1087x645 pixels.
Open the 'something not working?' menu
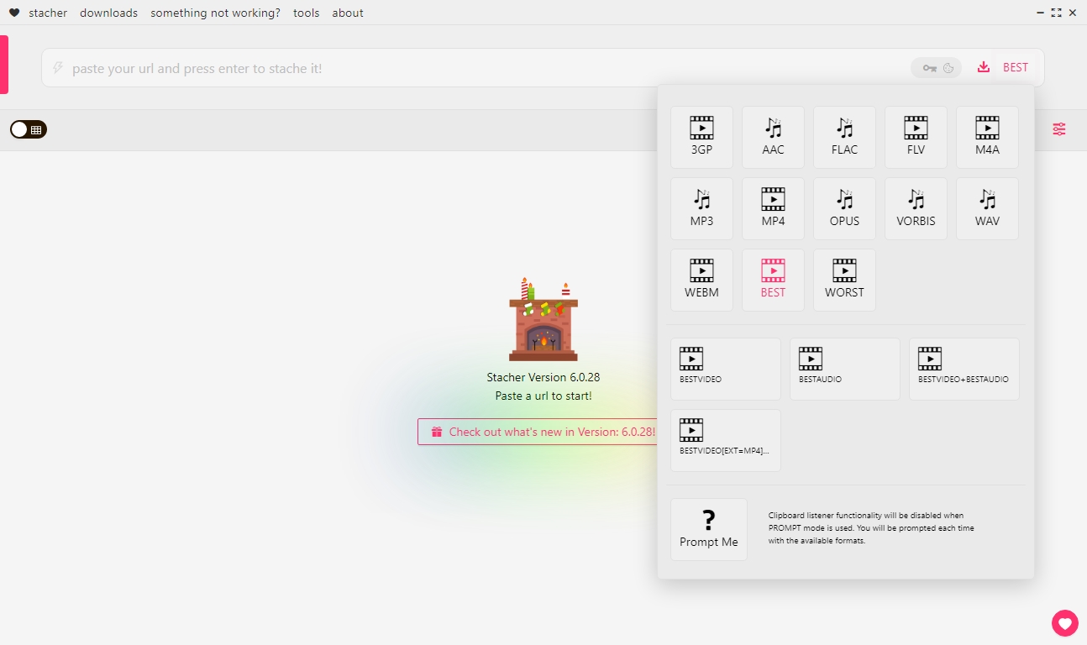pos(215,13)
